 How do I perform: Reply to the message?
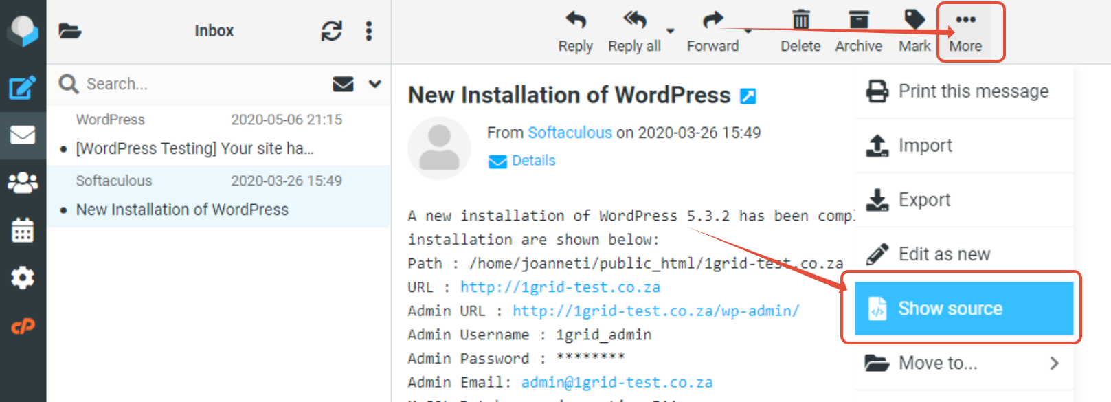coord(576,32)
